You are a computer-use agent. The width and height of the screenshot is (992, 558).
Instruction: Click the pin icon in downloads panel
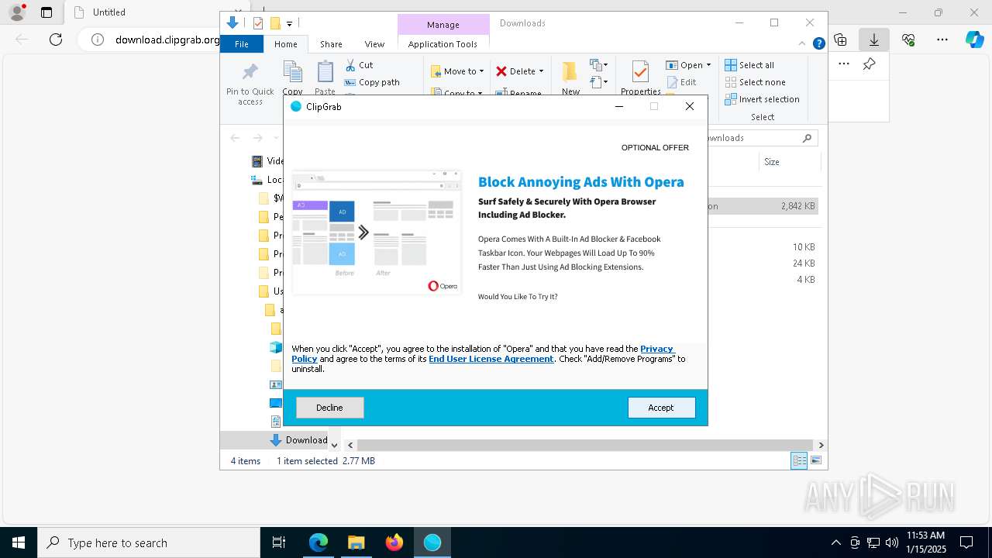pyautogui.click(x=870, y=64)
